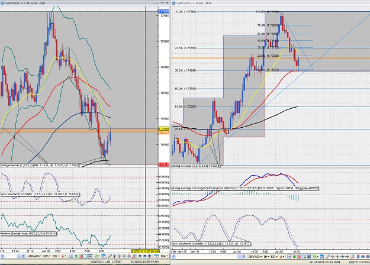This screenshot has width=370, height=265.
Task: Click the 0.0% (1.77568) Fibonacci level label
Action: 186,12
